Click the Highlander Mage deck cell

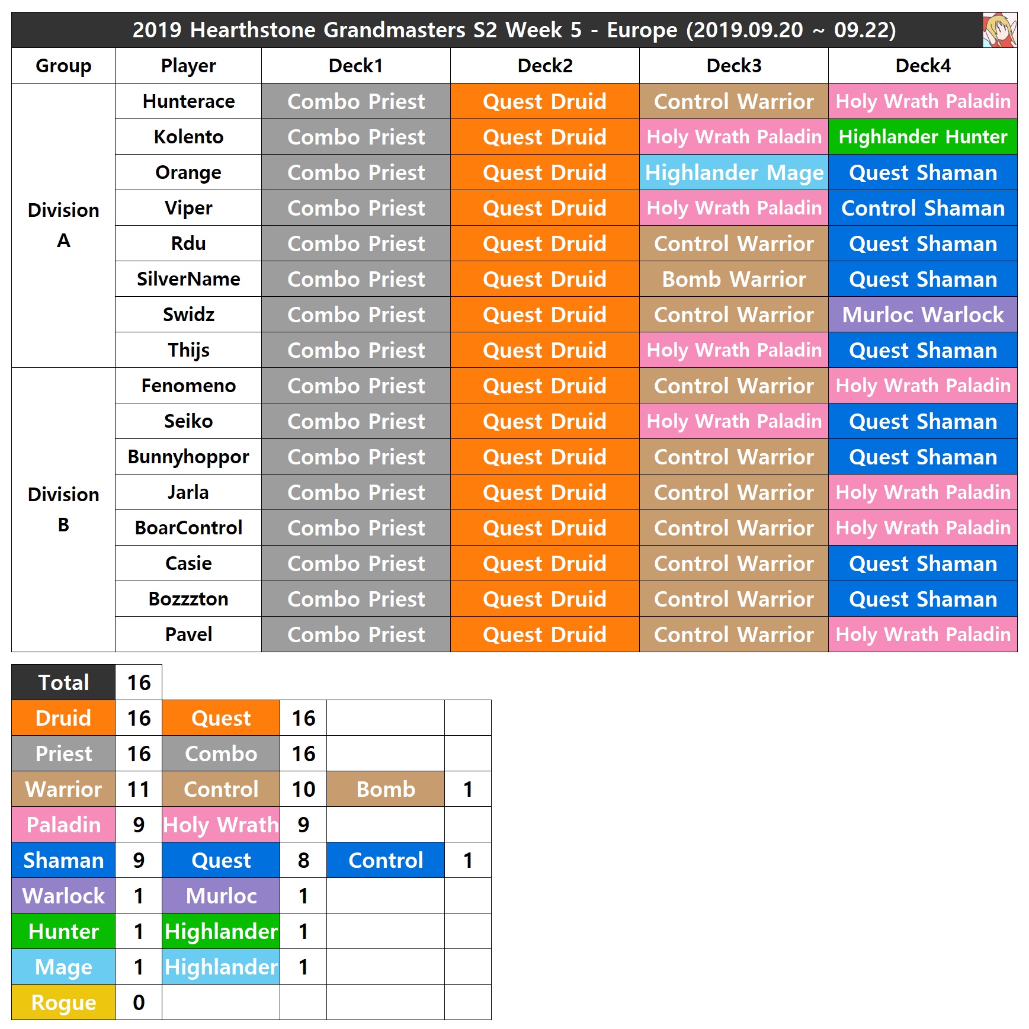coord(733,172)
